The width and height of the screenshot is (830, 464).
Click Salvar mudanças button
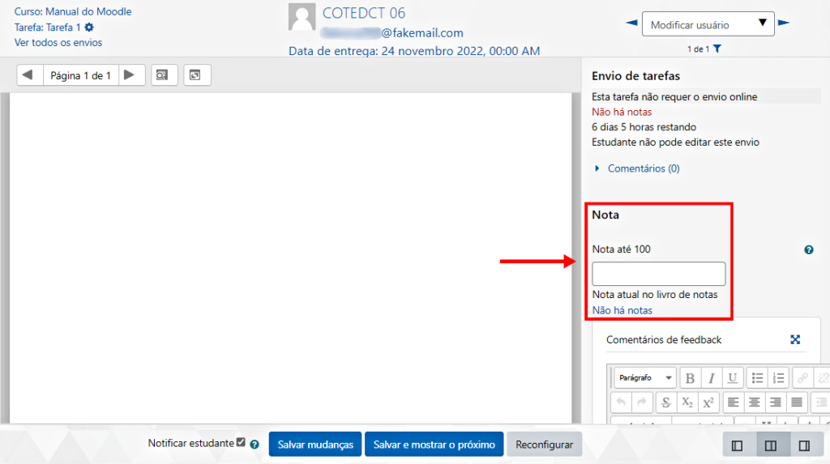click(x=315, y=445)
